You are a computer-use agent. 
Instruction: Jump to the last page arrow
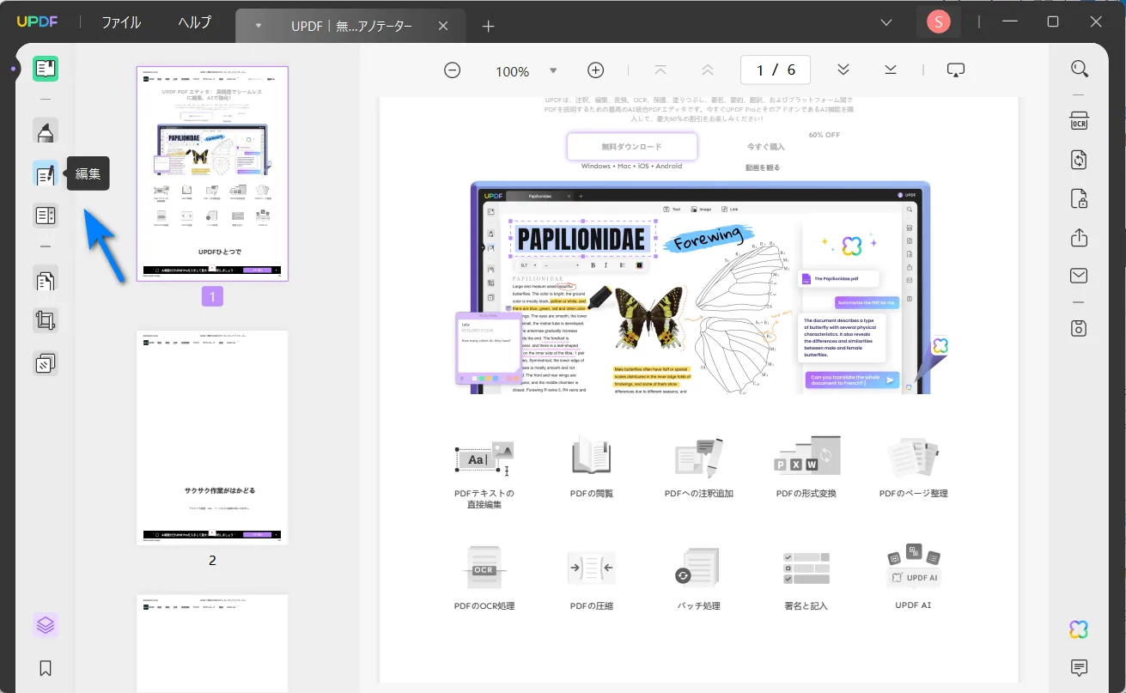tap(890, 70)
